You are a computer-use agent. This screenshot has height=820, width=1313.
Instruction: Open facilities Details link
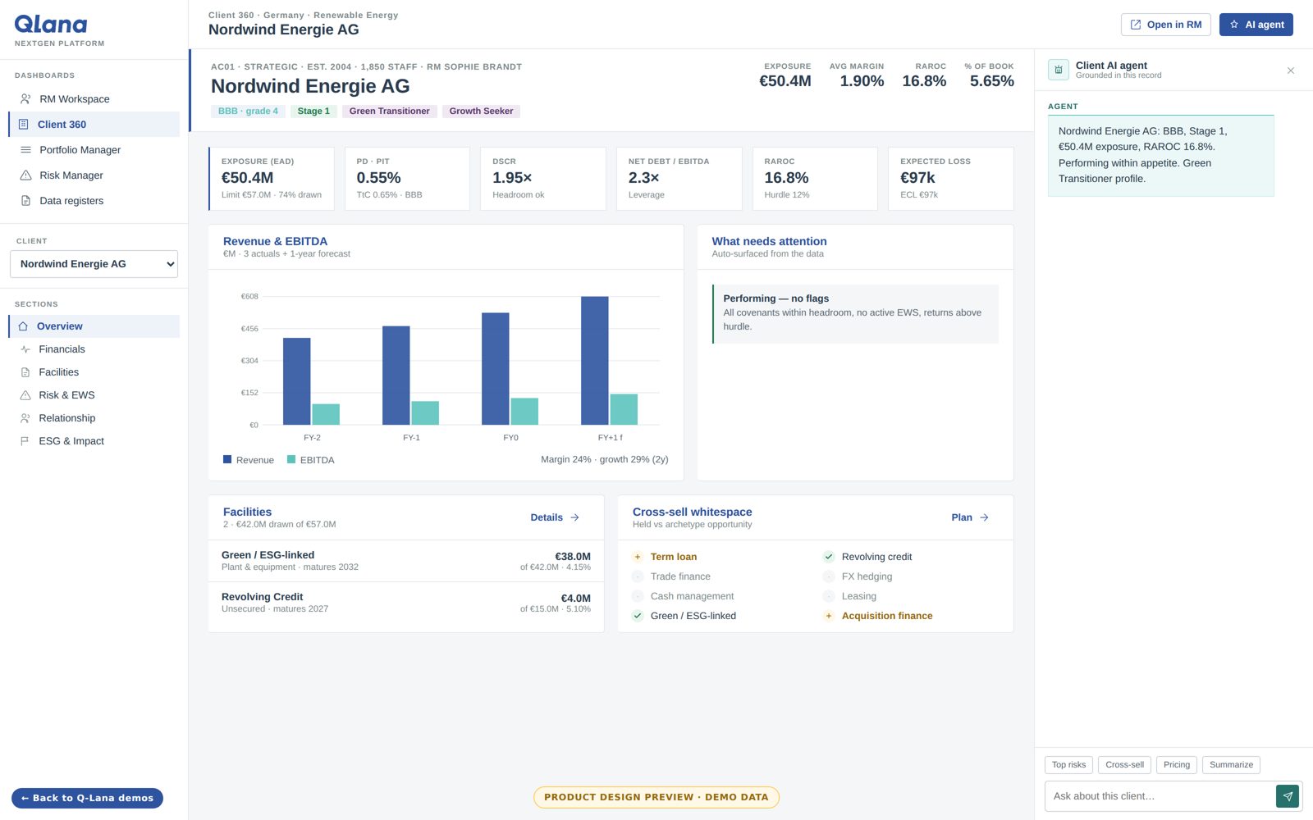555,517
